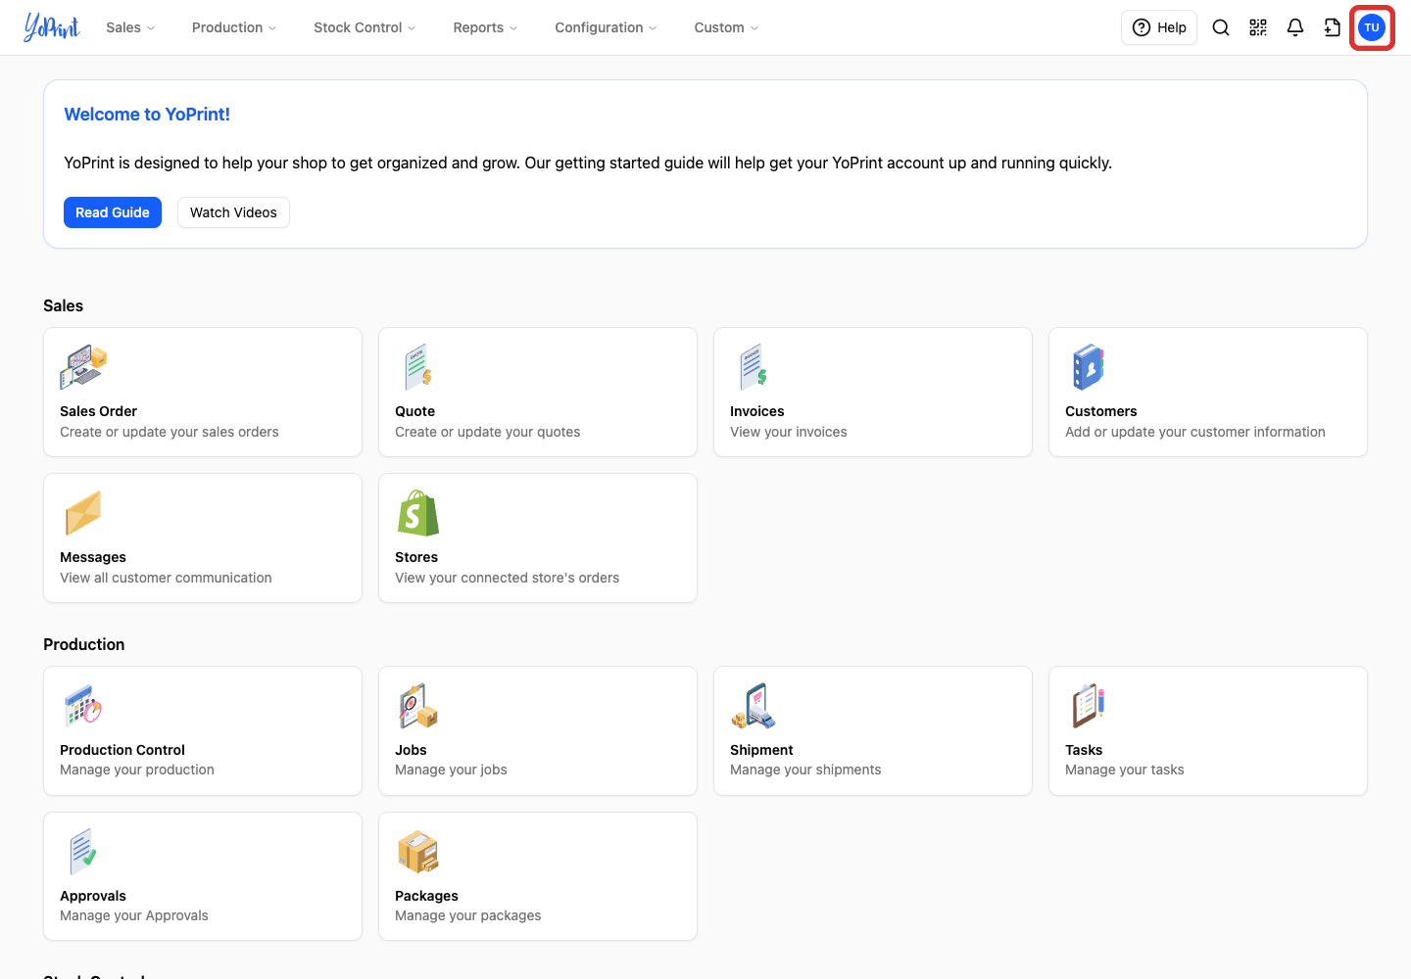Viewport: 1411px width, 979px height.
Task: Click the Approvals checkmark document icon
Action: pyautogui.click(x=83, y=852)
